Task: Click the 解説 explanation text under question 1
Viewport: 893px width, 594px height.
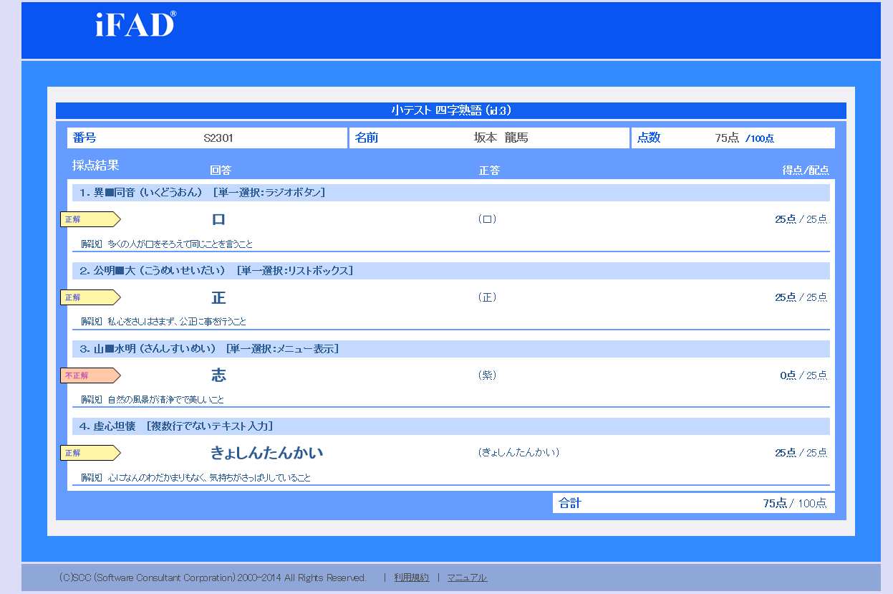Action: pos(167,244)
